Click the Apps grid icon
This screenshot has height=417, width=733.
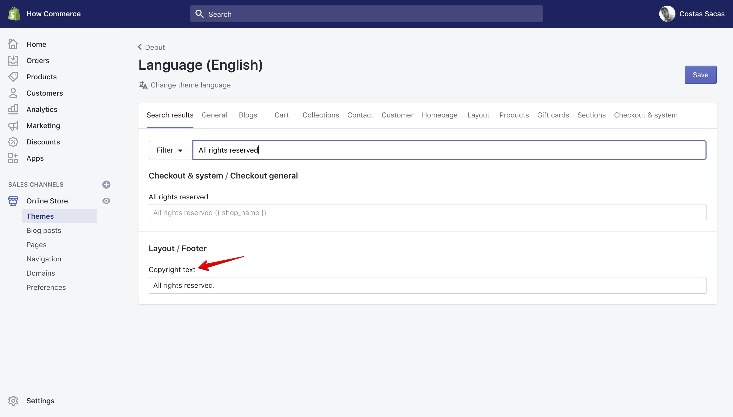13,158
